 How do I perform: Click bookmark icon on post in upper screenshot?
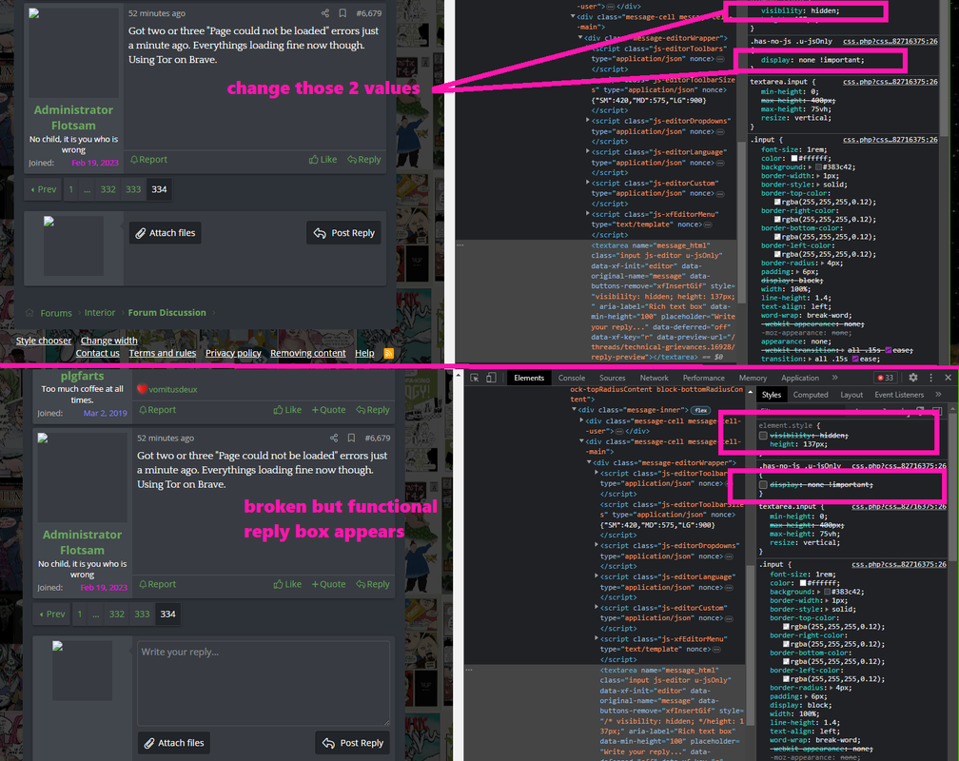(x=342, y=13)
